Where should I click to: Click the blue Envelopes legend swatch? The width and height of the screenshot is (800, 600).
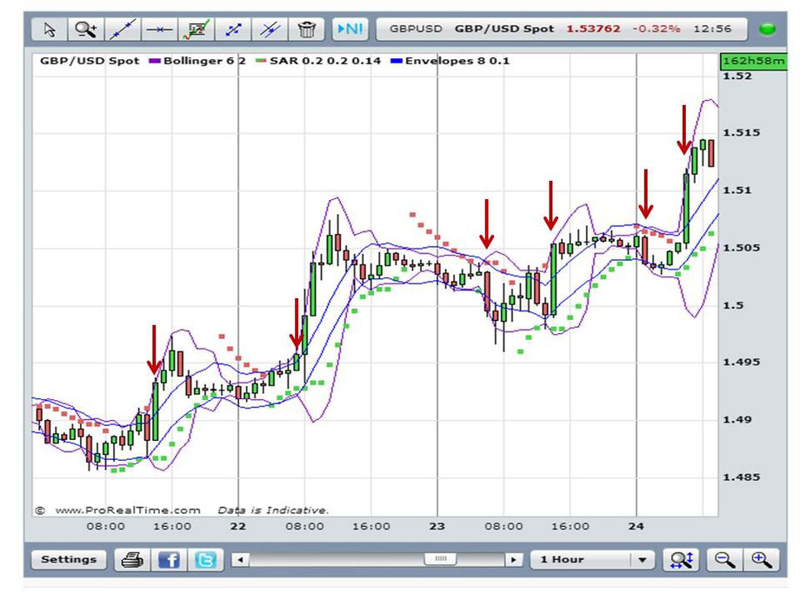click(x=397, y=61)
